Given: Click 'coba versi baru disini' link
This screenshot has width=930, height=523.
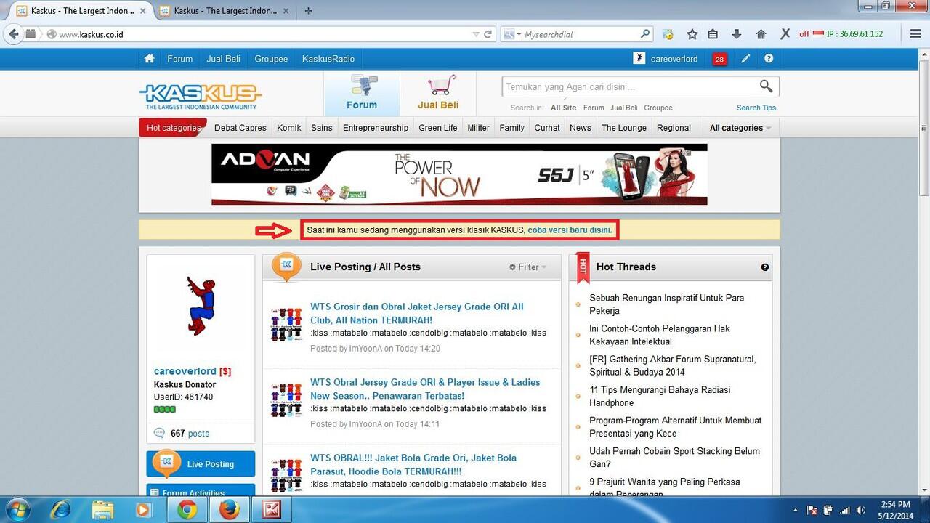Looking at the screenshot, I should pyautogui.click(x=570, y=230).
